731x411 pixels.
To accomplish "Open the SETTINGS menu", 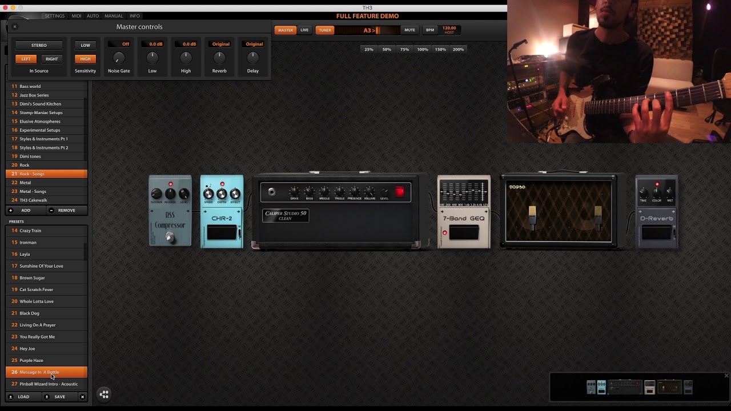I will point(55,16).
